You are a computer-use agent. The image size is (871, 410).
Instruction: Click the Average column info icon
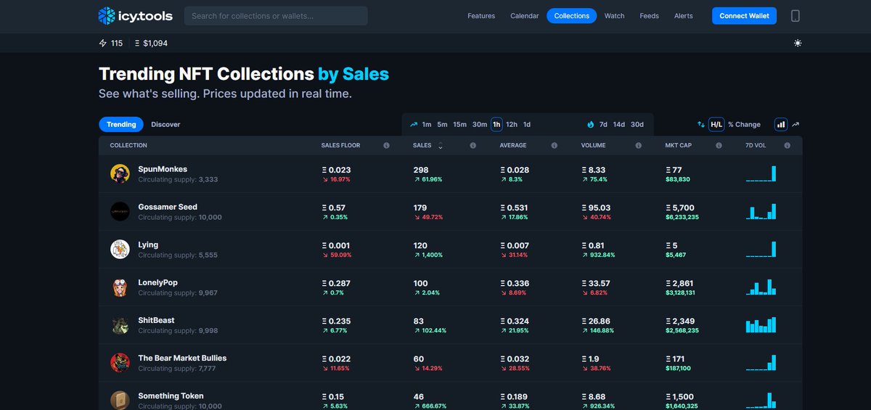point(554,146)
